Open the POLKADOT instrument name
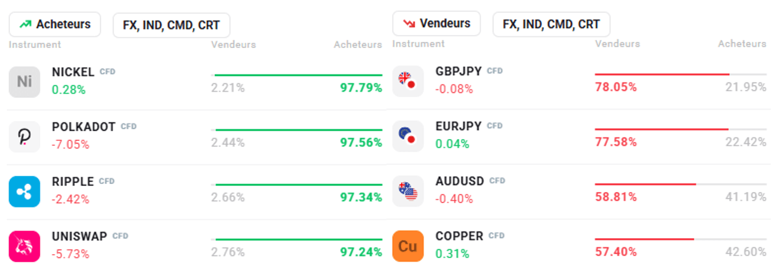 (x=83, y=127)
